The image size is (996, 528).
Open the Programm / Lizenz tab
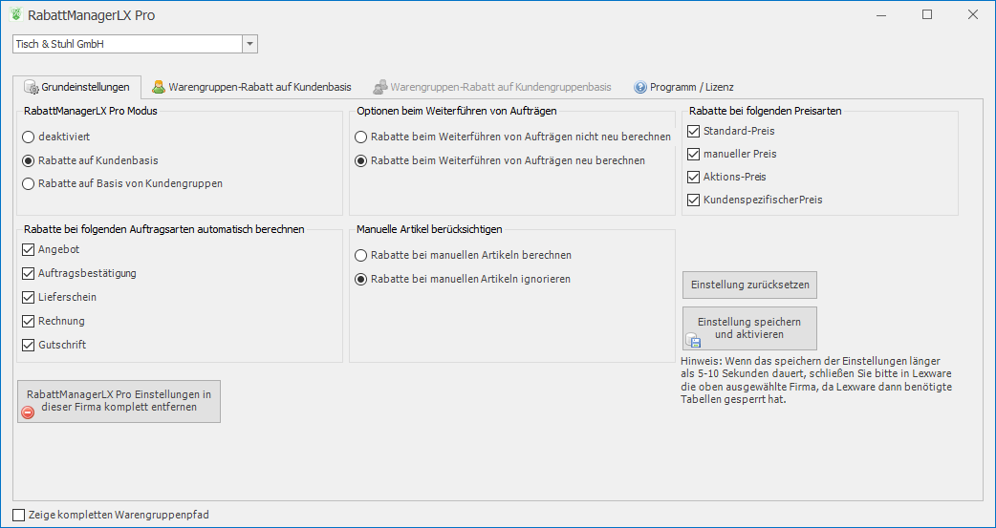(683, 87)
